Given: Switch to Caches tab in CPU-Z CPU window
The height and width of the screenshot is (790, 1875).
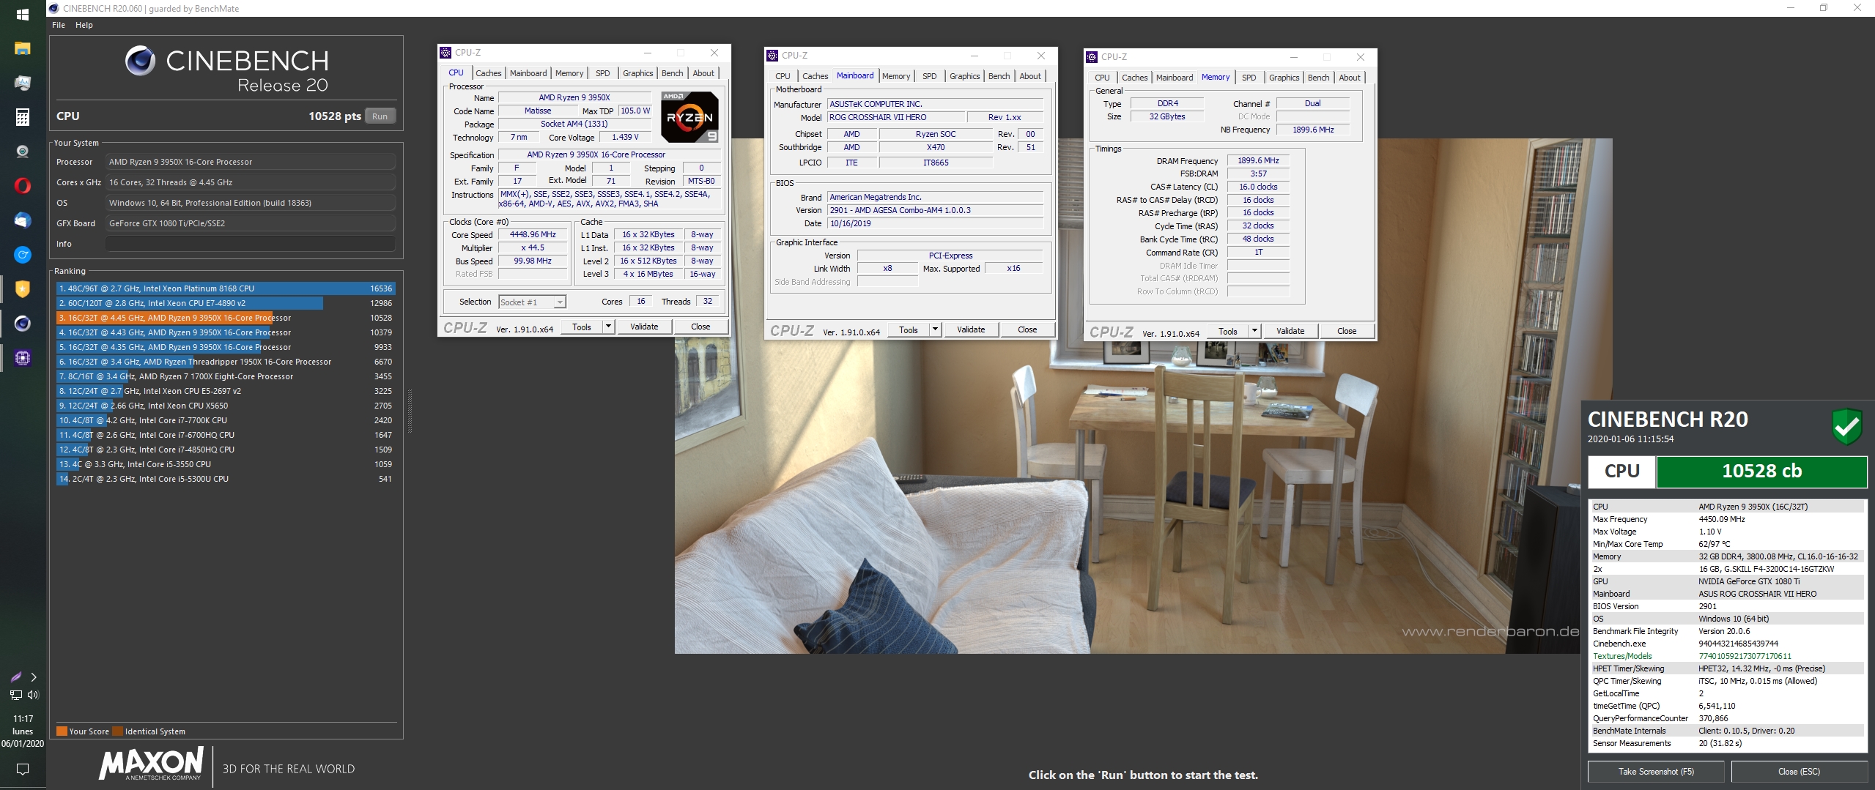Looking at the screenshot, I should coord(489,73).
